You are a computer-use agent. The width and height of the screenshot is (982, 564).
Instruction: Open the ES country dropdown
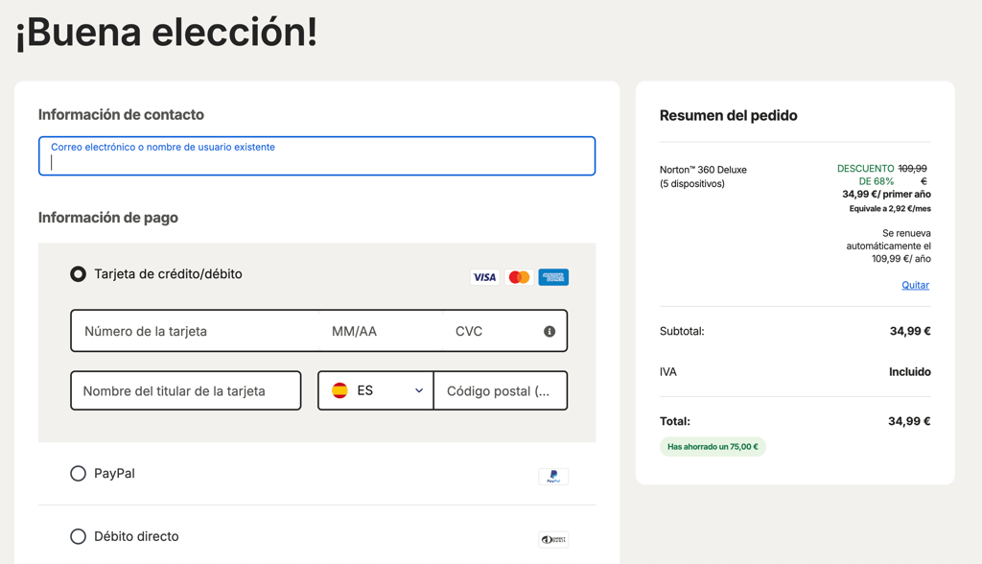376,390
